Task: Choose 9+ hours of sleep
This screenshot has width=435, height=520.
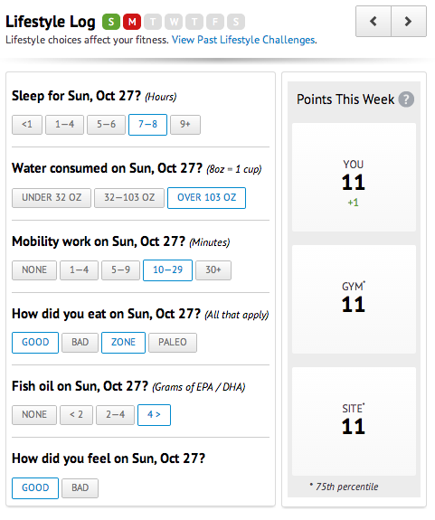Action: (185, 125)
